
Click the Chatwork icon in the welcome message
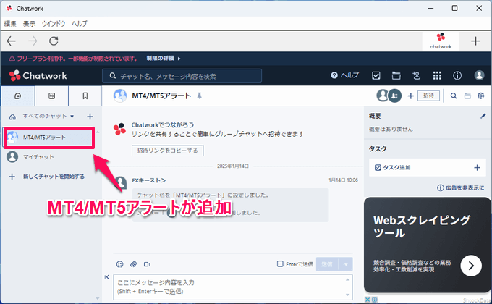click(x=119, y=129)
